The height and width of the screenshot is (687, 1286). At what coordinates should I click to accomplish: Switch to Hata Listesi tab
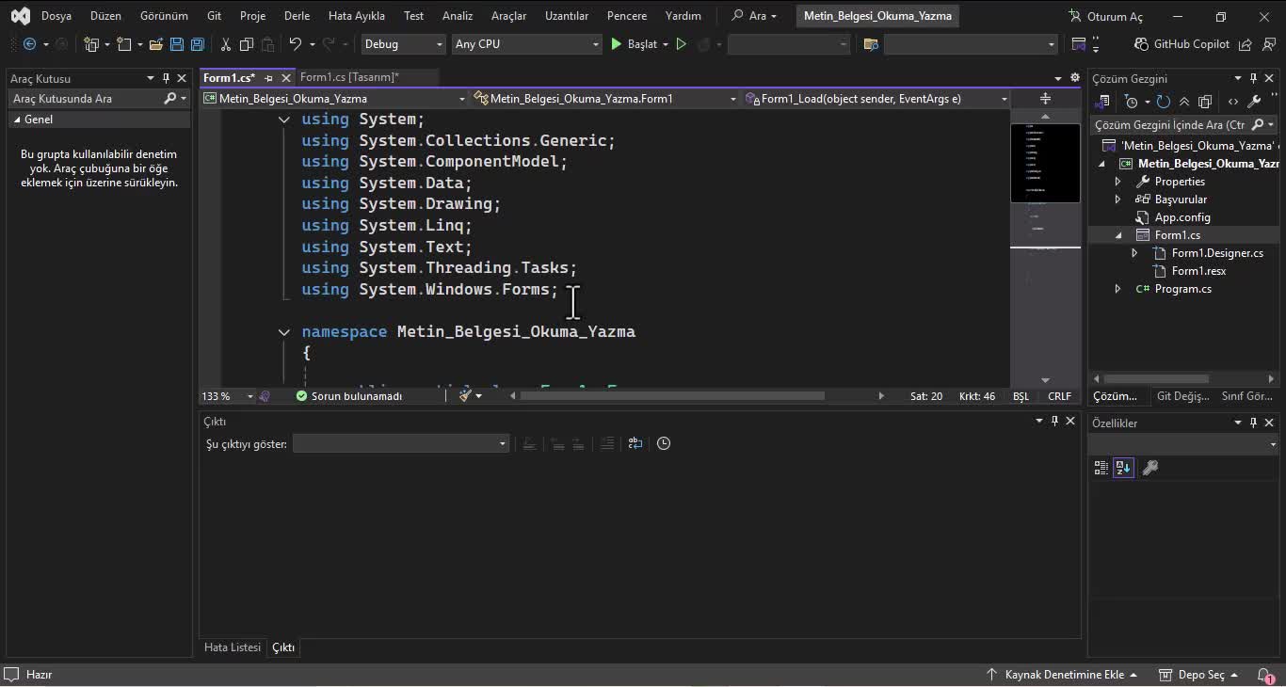click(x=233, y=647)
